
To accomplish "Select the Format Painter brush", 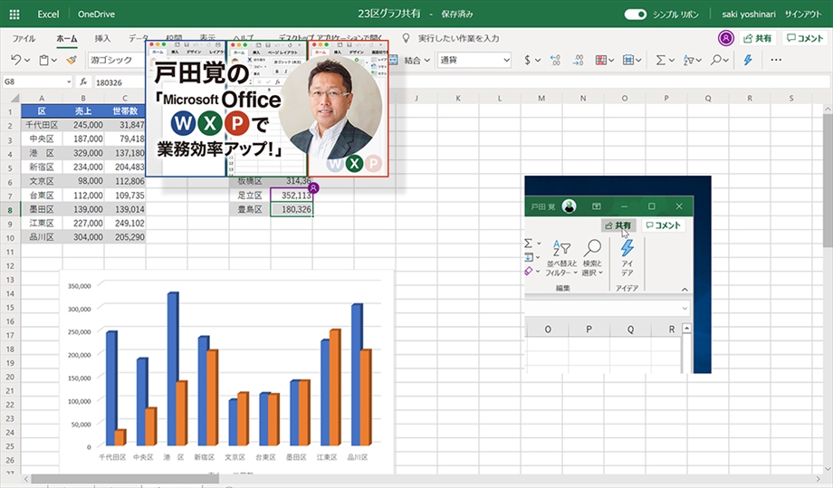I will pos(72,60).
